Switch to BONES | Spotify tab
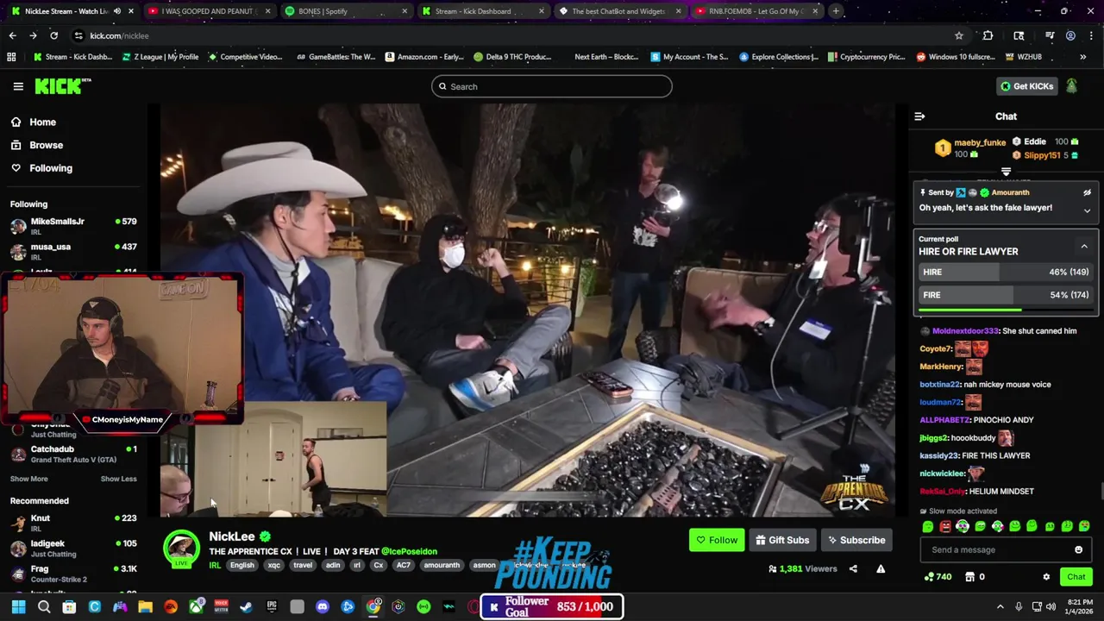 (x=345, y=11)
